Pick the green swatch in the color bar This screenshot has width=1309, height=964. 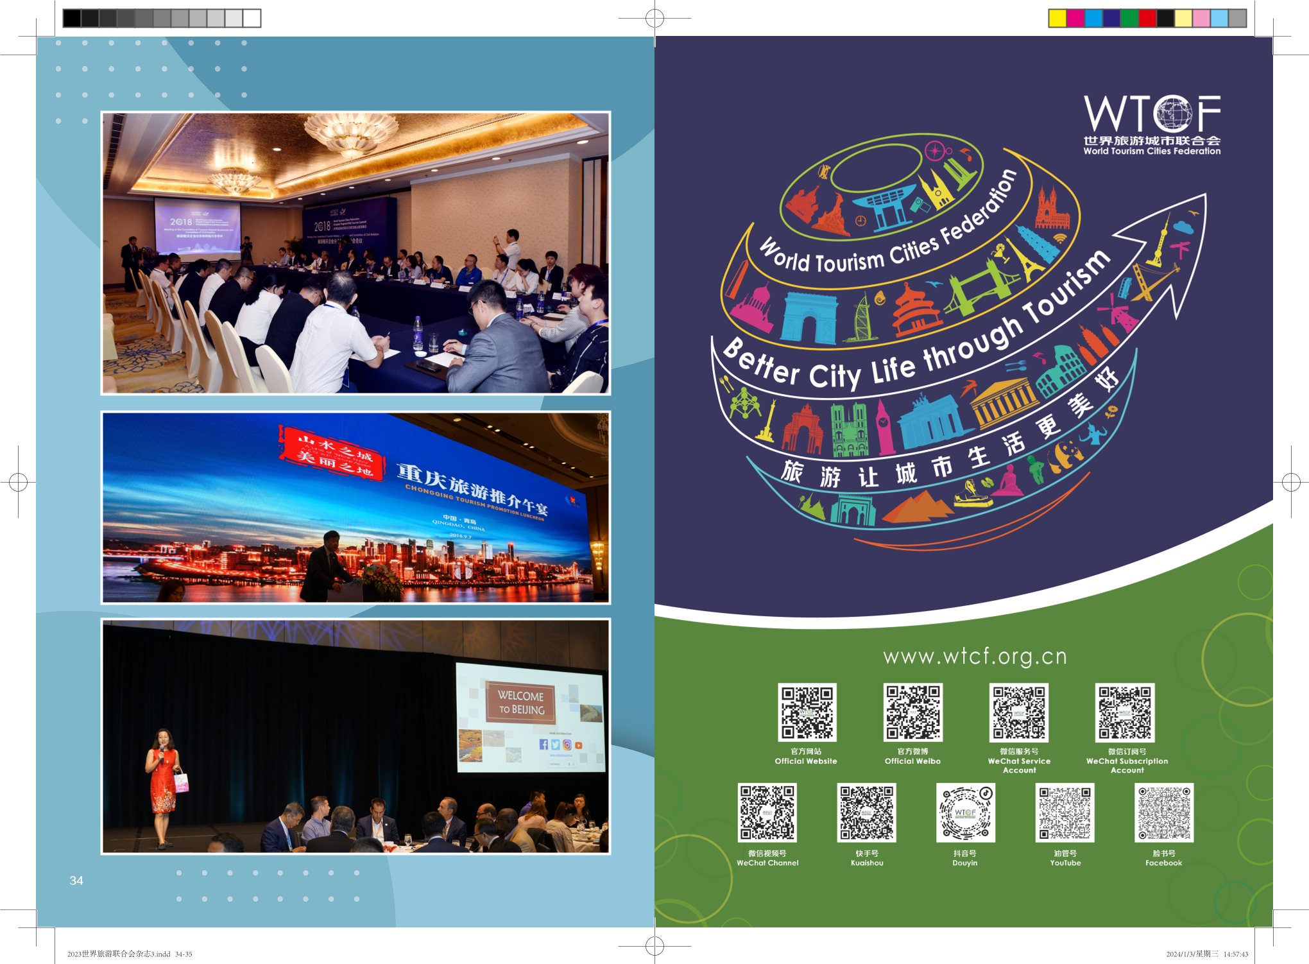(1129, 18)
